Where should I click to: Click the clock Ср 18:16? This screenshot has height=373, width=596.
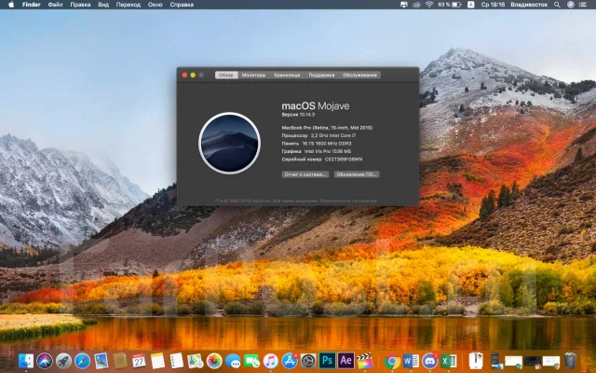pyautogui.click(x=493, y=5)
